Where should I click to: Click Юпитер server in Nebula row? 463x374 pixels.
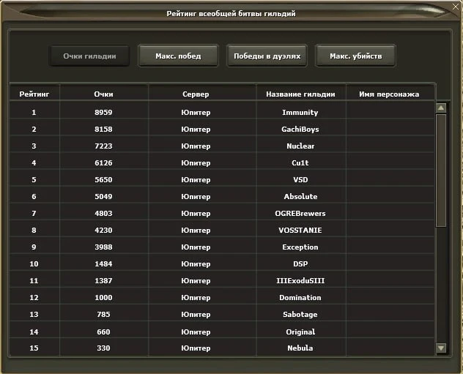tap(196, 348)
